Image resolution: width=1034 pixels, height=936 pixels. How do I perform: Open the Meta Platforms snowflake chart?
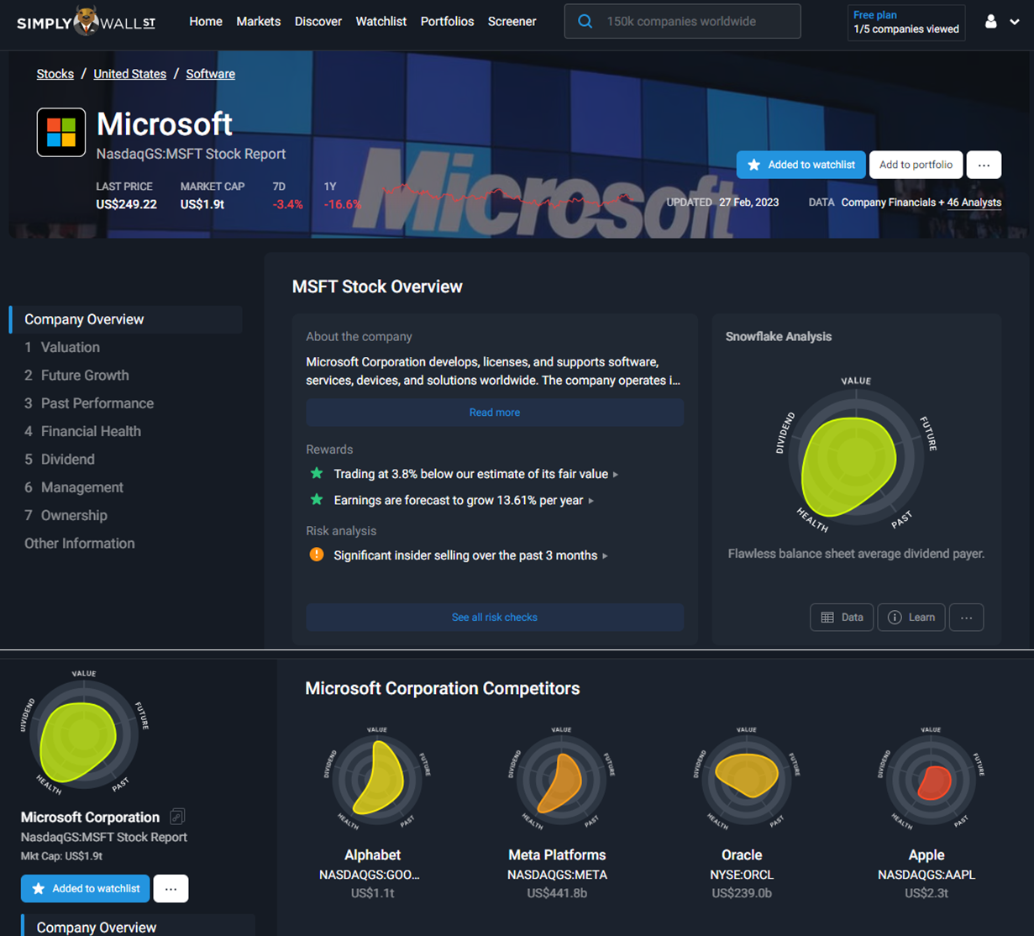pos(560,780)
